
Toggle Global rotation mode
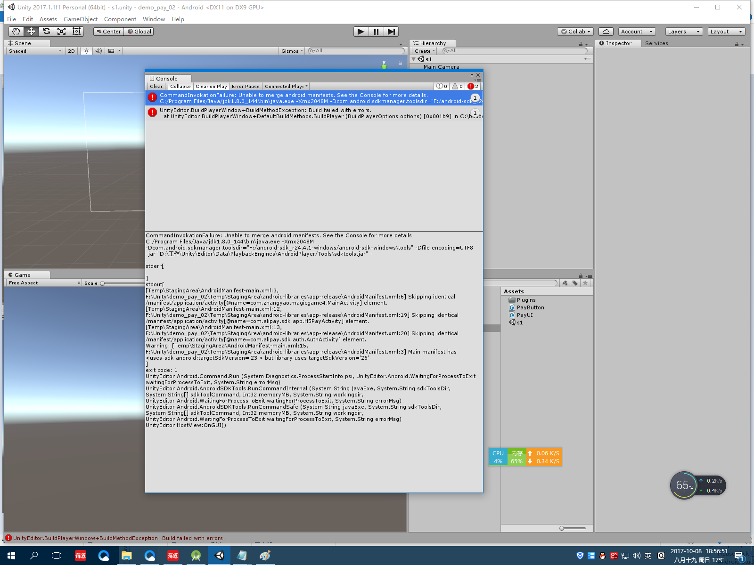139,32
